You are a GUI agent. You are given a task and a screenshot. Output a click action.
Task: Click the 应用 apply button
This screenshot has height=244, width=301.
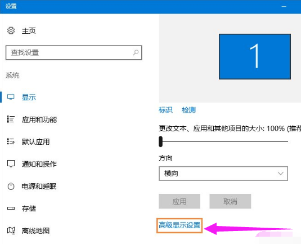click(x=179, y=201)
